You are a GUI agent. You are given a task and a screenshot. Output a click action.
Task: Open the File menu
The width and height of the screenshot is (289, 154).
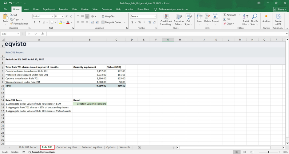[6, 9]
